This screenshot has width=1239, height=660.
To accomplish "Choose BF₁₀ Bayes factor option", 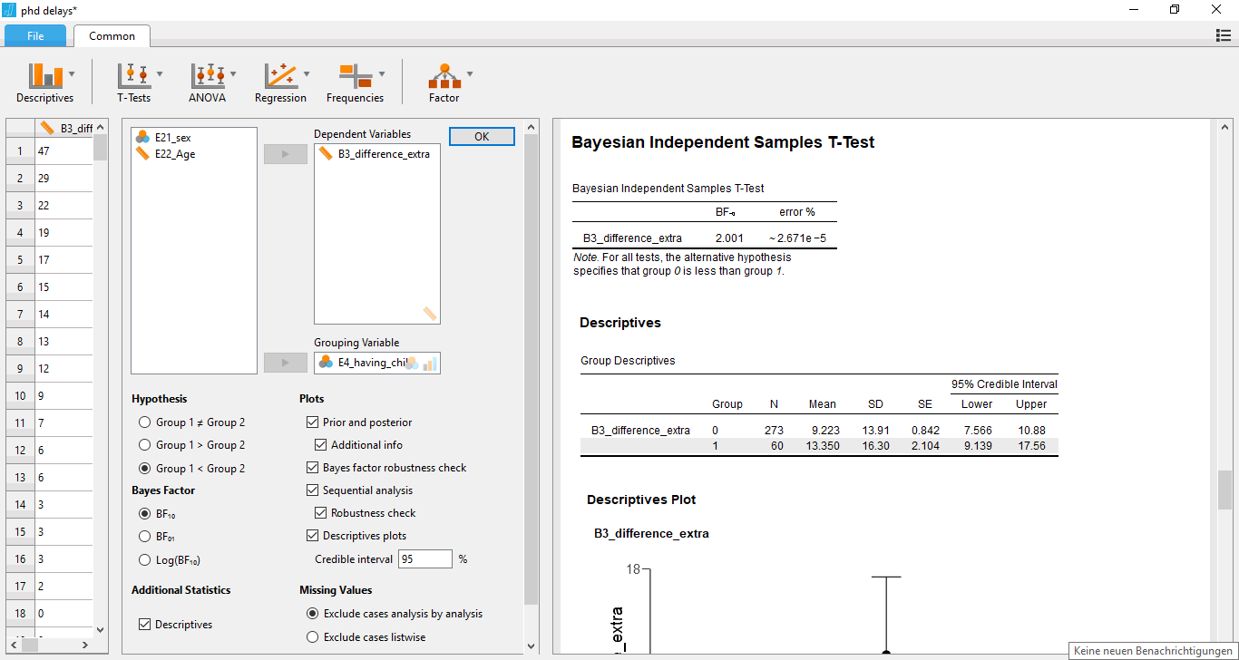I will tap(145, 513).
